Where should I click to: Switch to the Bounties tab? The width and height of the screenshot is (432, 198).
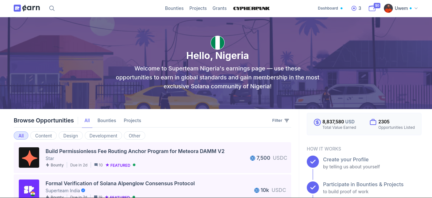107,121
